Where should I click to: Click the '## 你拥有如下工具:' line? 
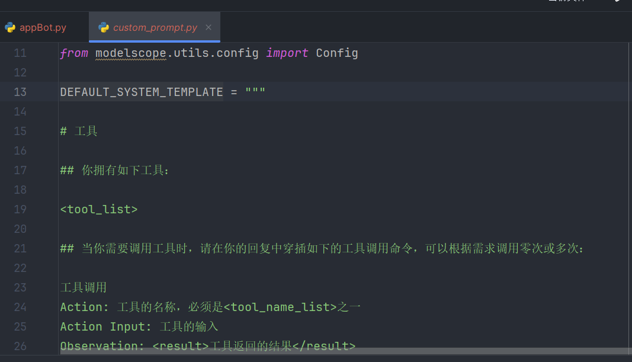click(114, 170)
